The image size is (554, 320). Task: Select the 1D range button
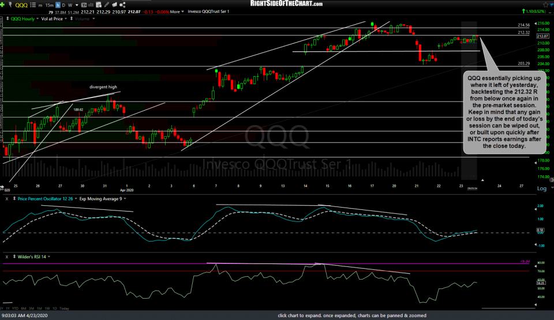point(55,308)
